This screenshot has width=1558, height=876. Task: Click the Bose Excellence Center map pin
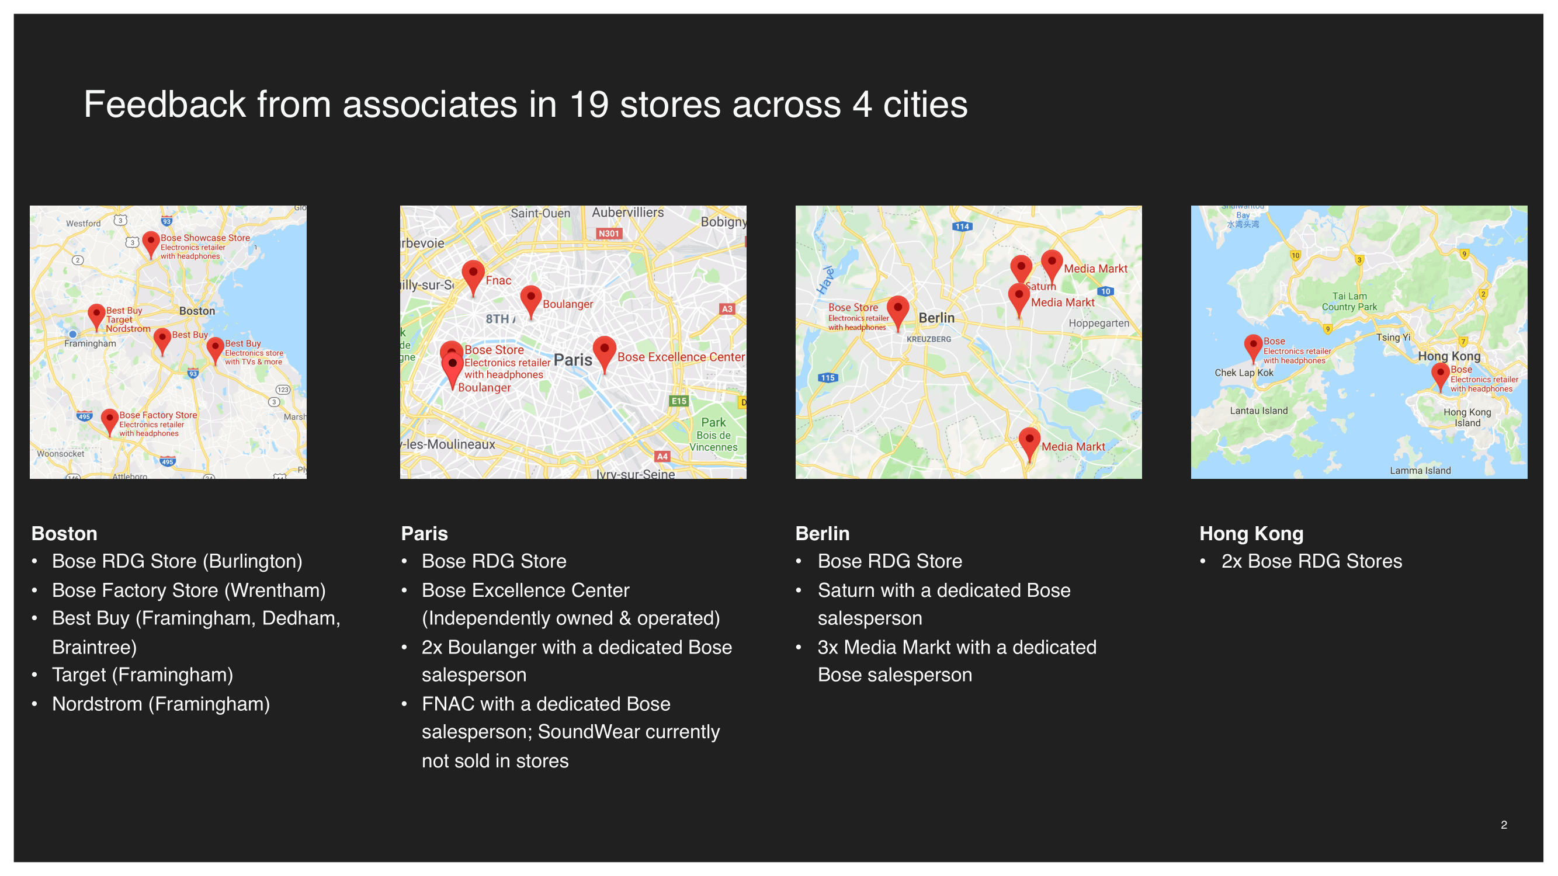[x=604, y=355]
